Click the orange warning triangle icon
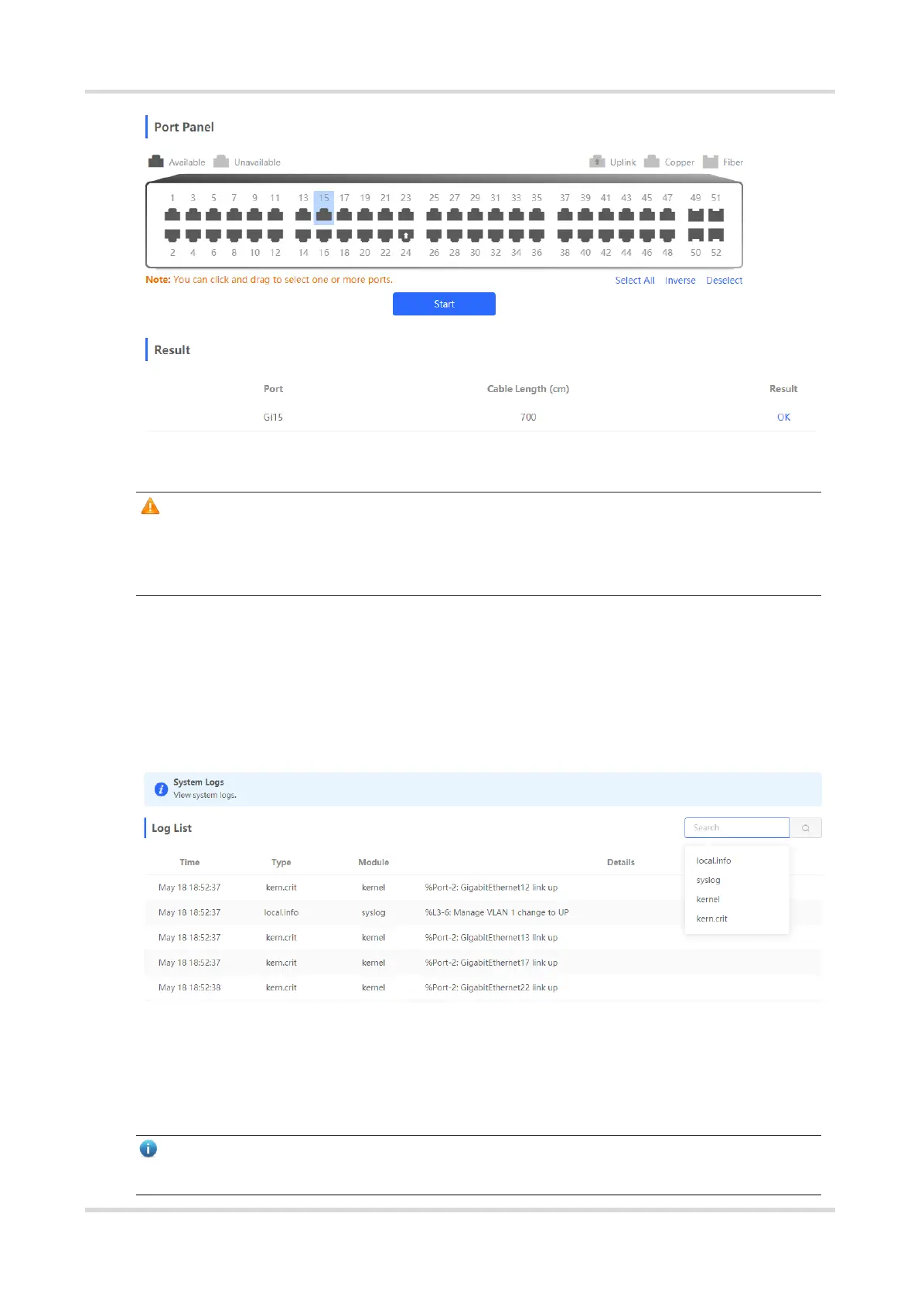This screenshot has height=1302, width=921. (150, 506)
